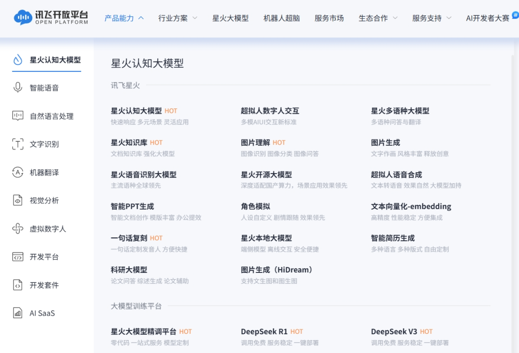
Task: Select the flame icon for 星火认知大模型
Action: pyautogui.click(x=18, y=60)
